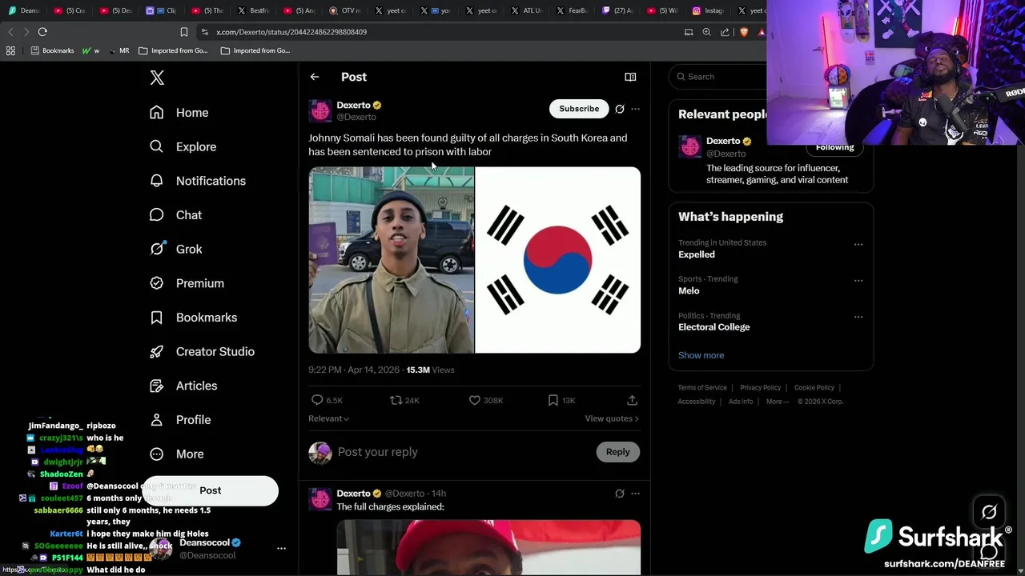Open three-dot menu on Dexerto's reply post
The width and height of the screenshot is (1025, 576).
click(x=635, y=494)
